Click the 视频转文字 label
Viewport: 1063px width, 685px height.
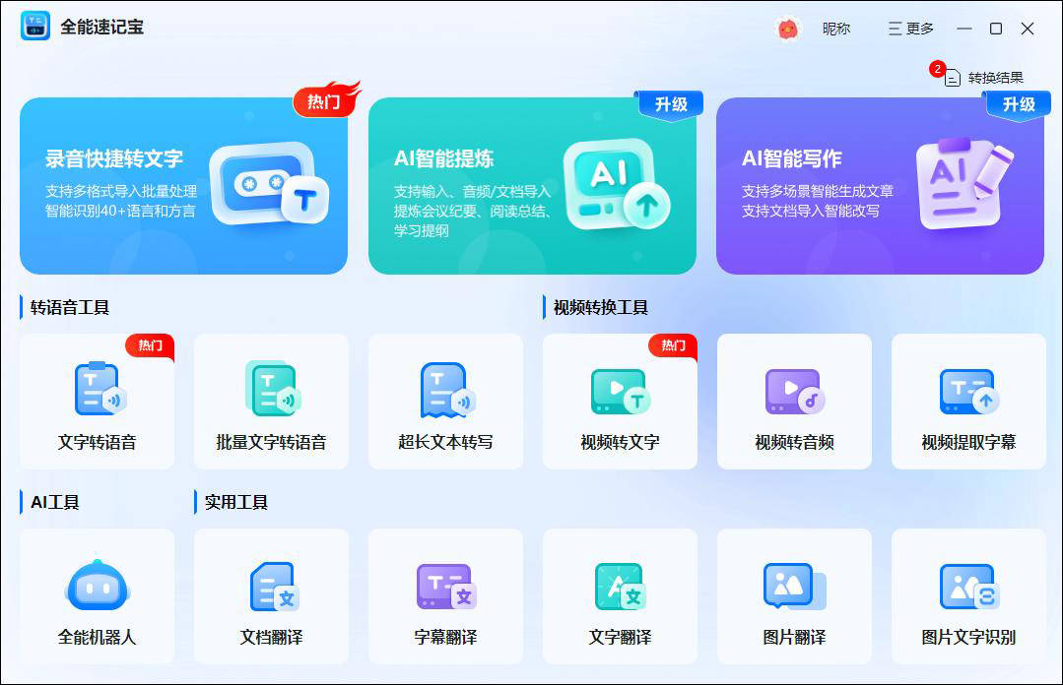[x=621, y=443]
